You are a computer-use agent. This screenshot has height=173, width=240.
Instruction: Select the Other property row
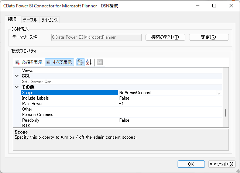[x=121, y=109]
